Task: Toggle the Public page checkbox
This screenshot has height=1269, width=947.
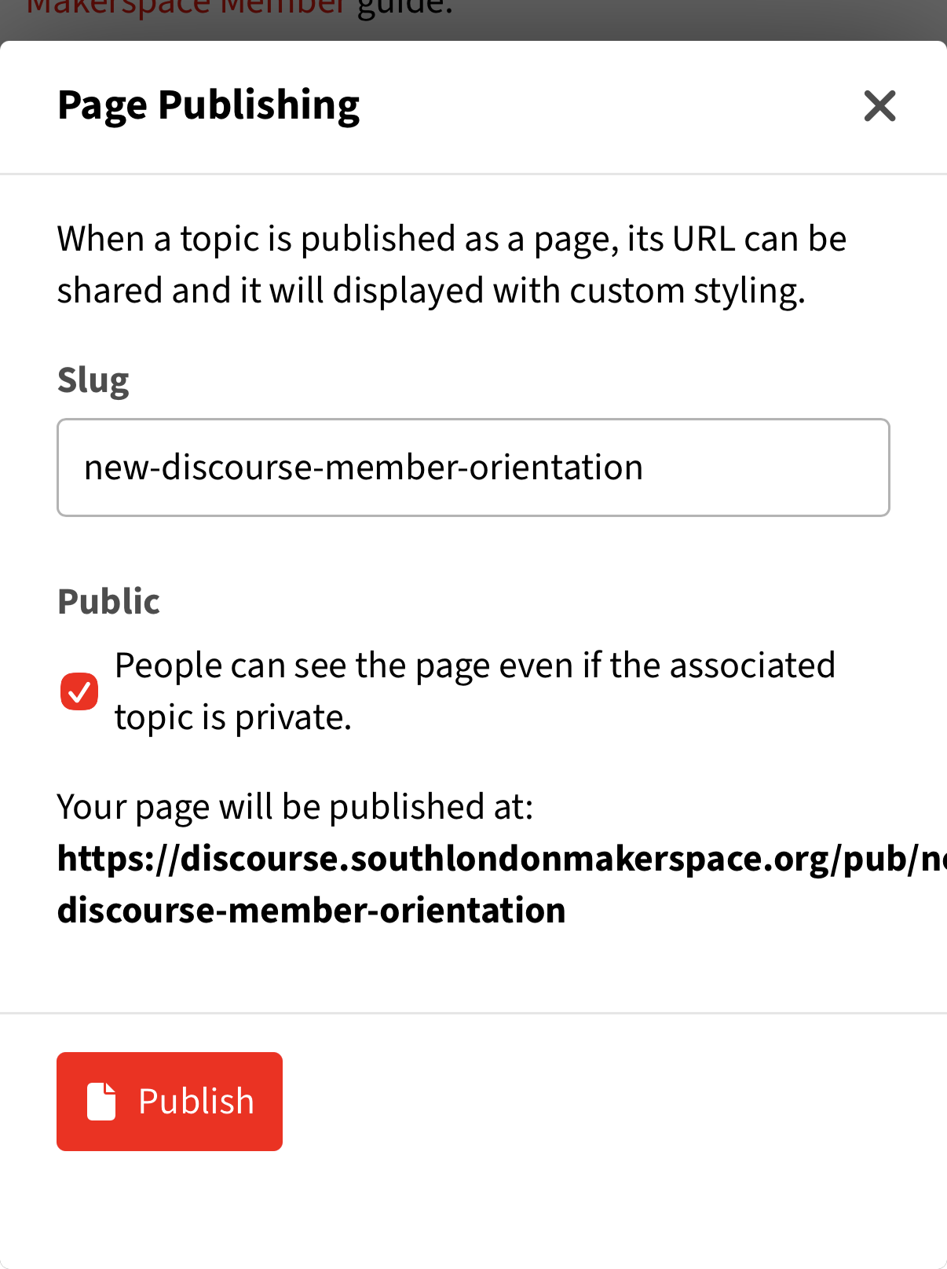Action: [x=79, y=691]
